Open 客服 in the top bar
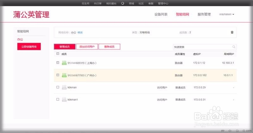Image resolution: width=253 pixels, height=133 pixels. coord(151,3)
